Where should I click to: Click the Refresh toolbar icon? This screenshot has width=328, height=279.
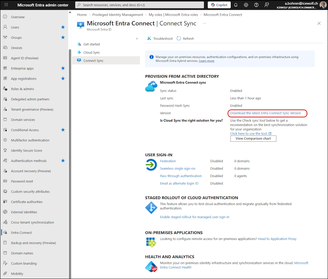point(179,38)
